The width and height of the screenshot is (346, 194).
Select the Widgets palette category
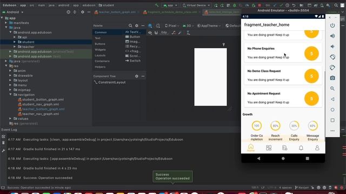(100, 50)
